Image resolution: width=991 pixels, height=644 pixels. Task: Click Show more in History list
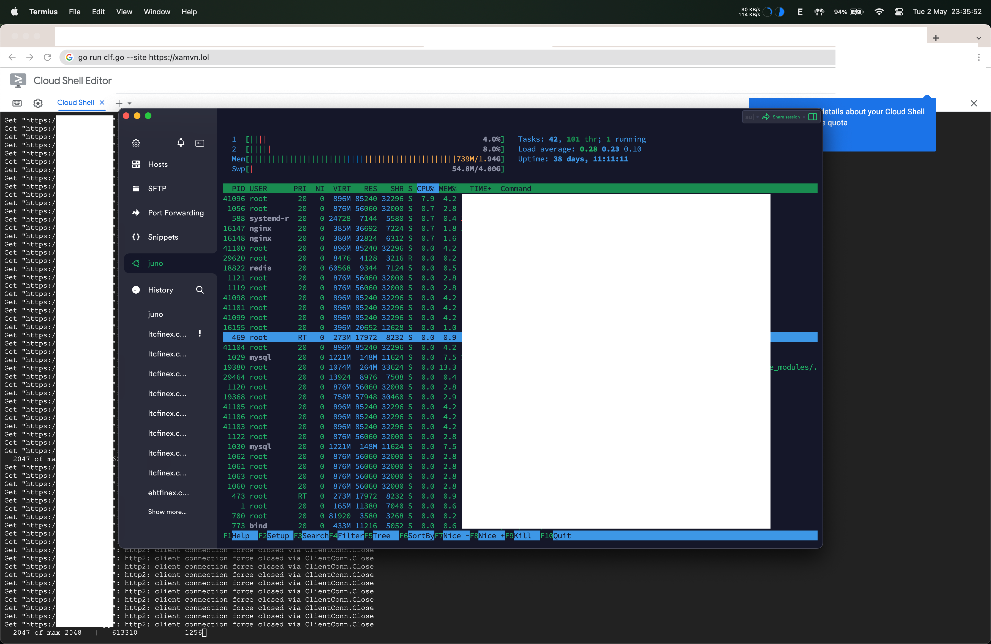(x=167, y=512)
